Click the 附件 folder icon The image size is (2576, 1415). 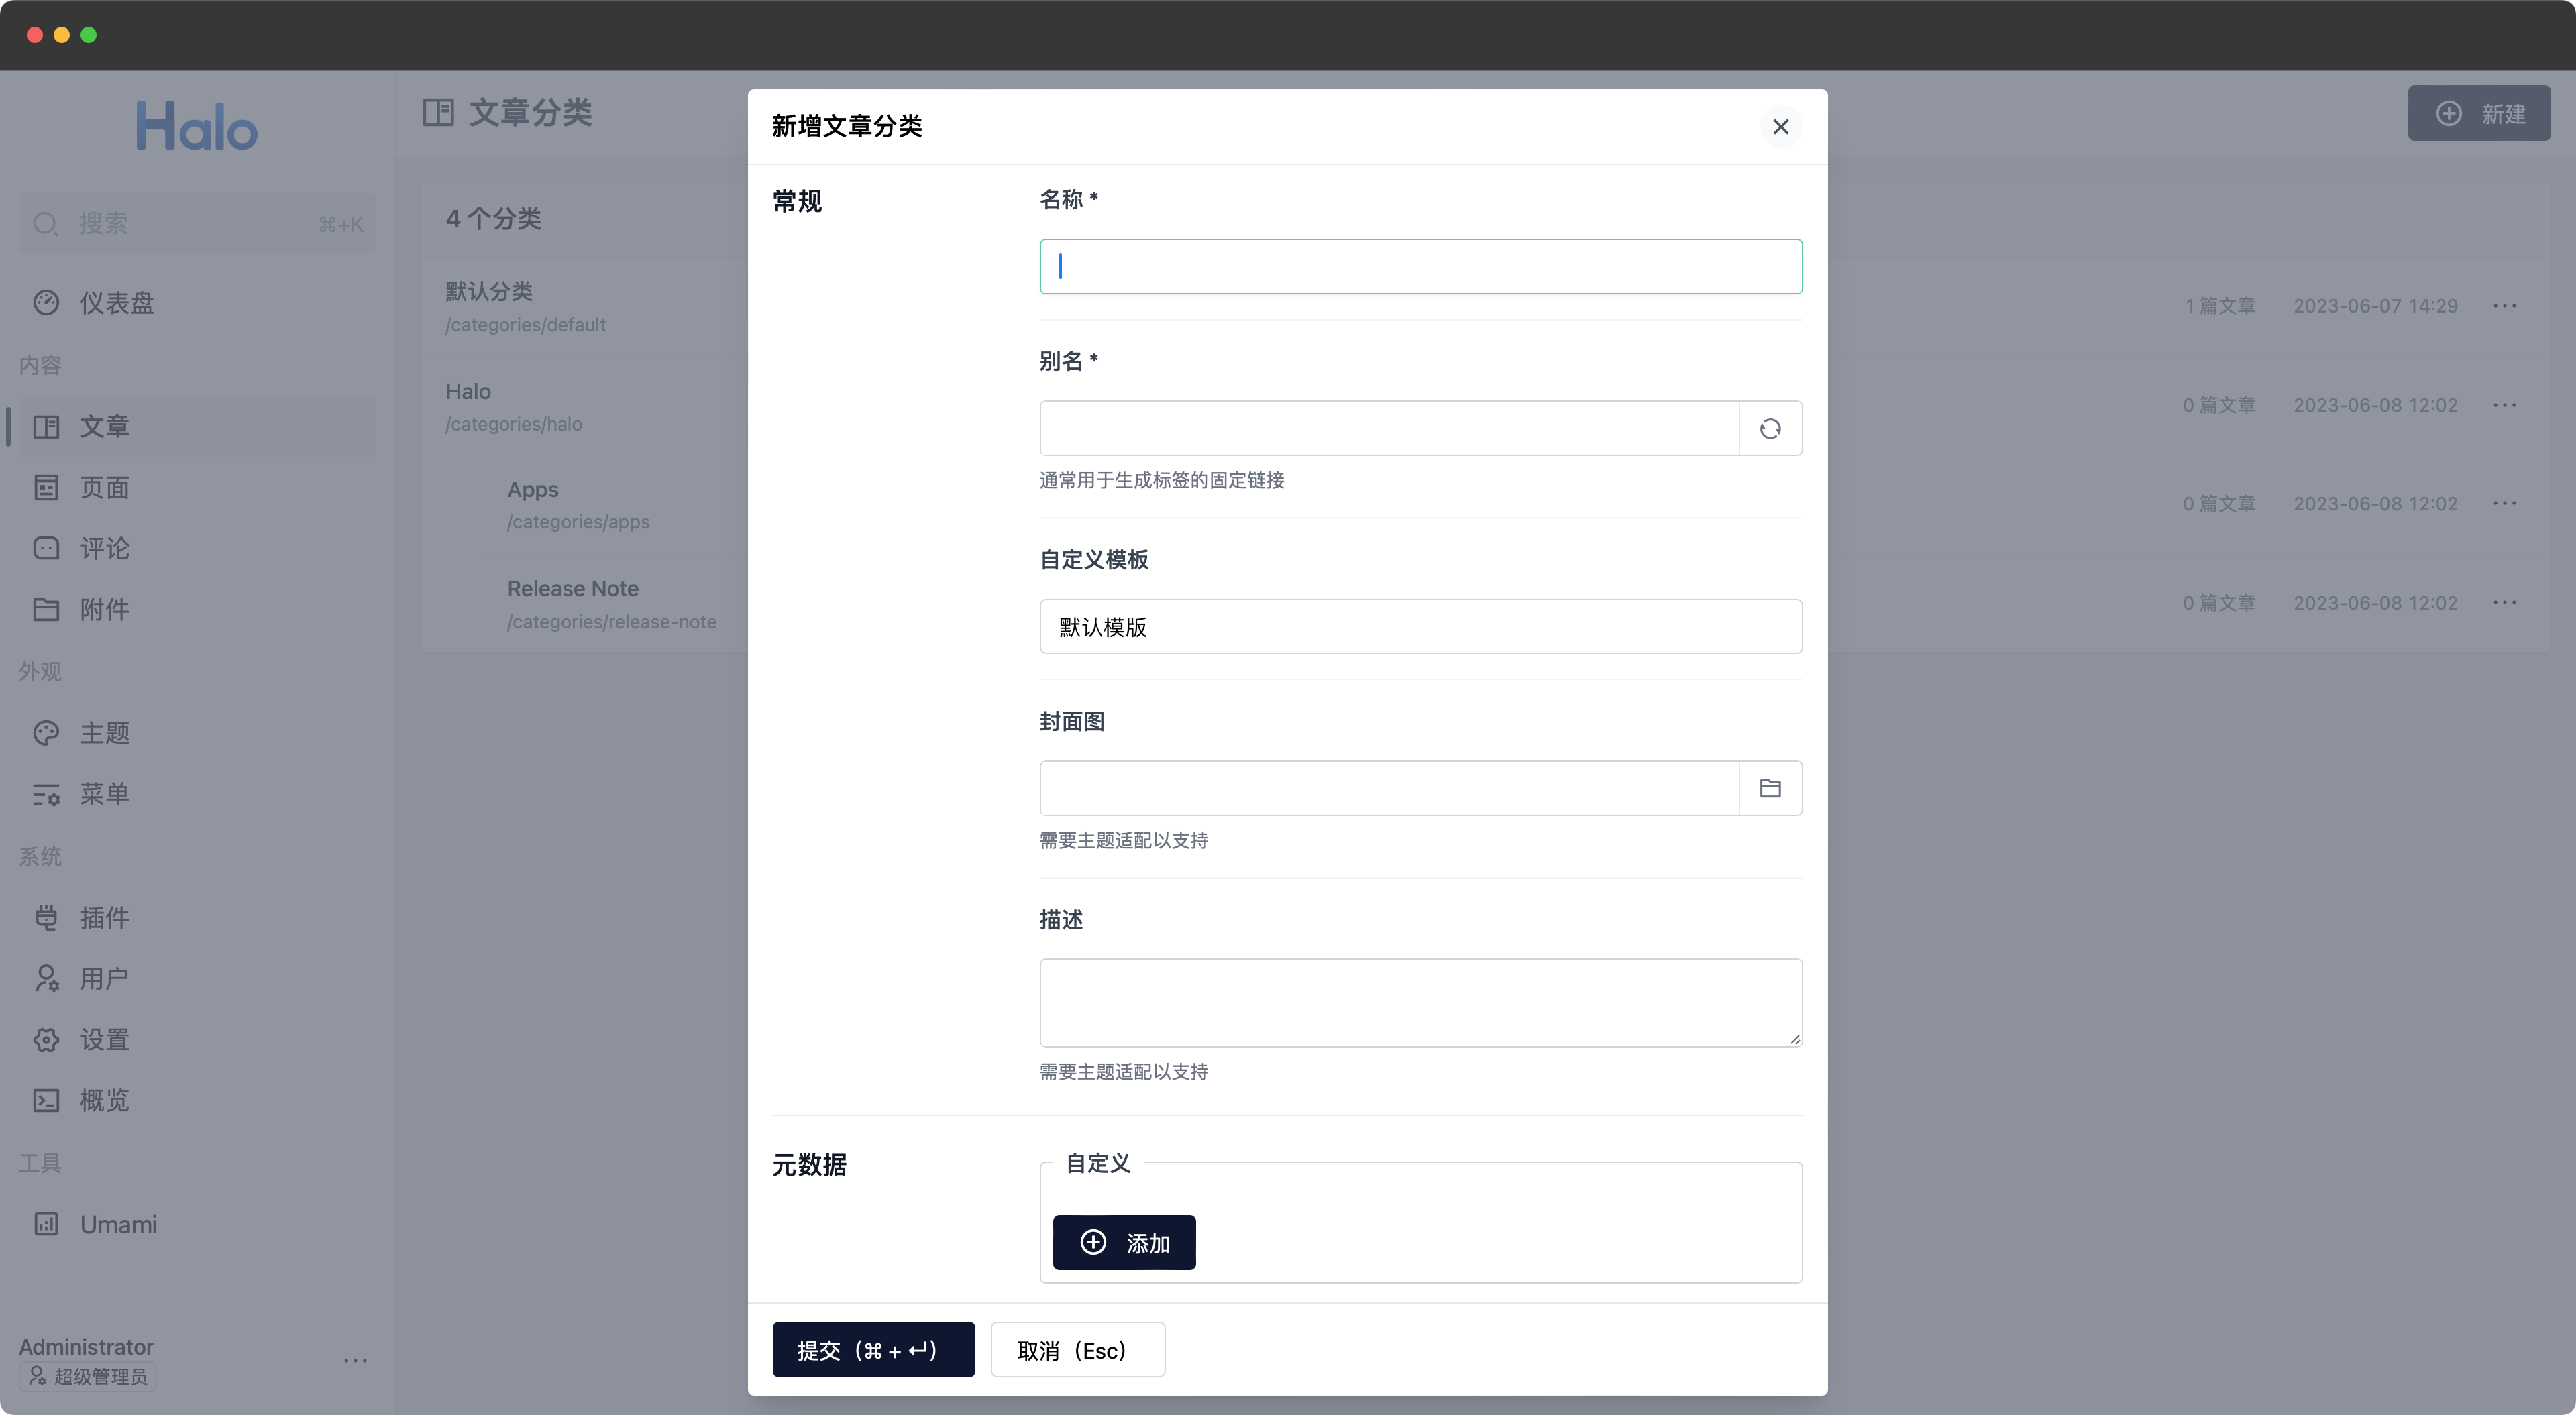46,609
